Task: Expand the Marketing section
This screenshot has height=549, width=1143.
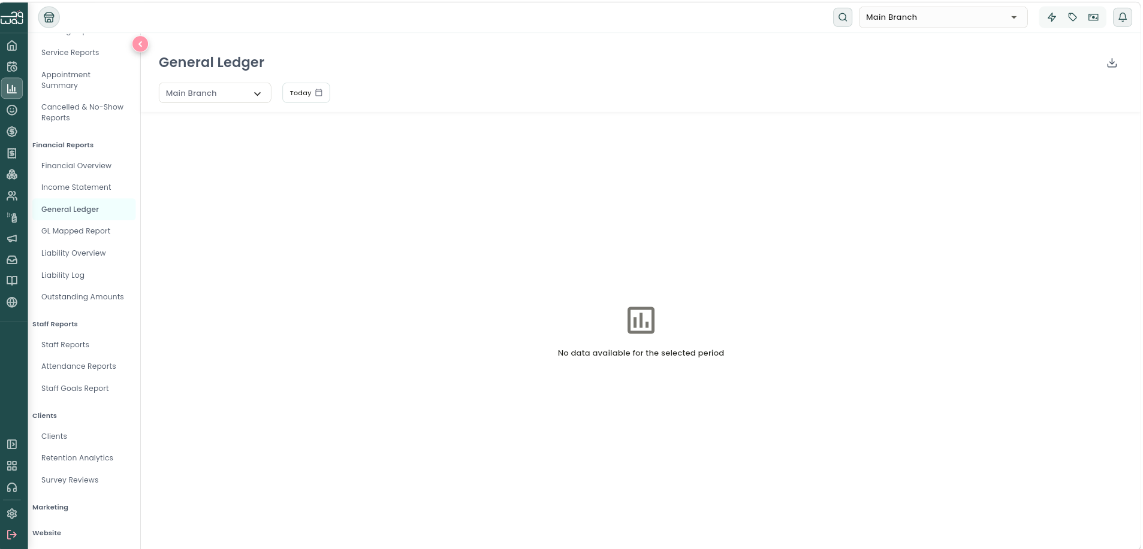Action: coord(50,507)
